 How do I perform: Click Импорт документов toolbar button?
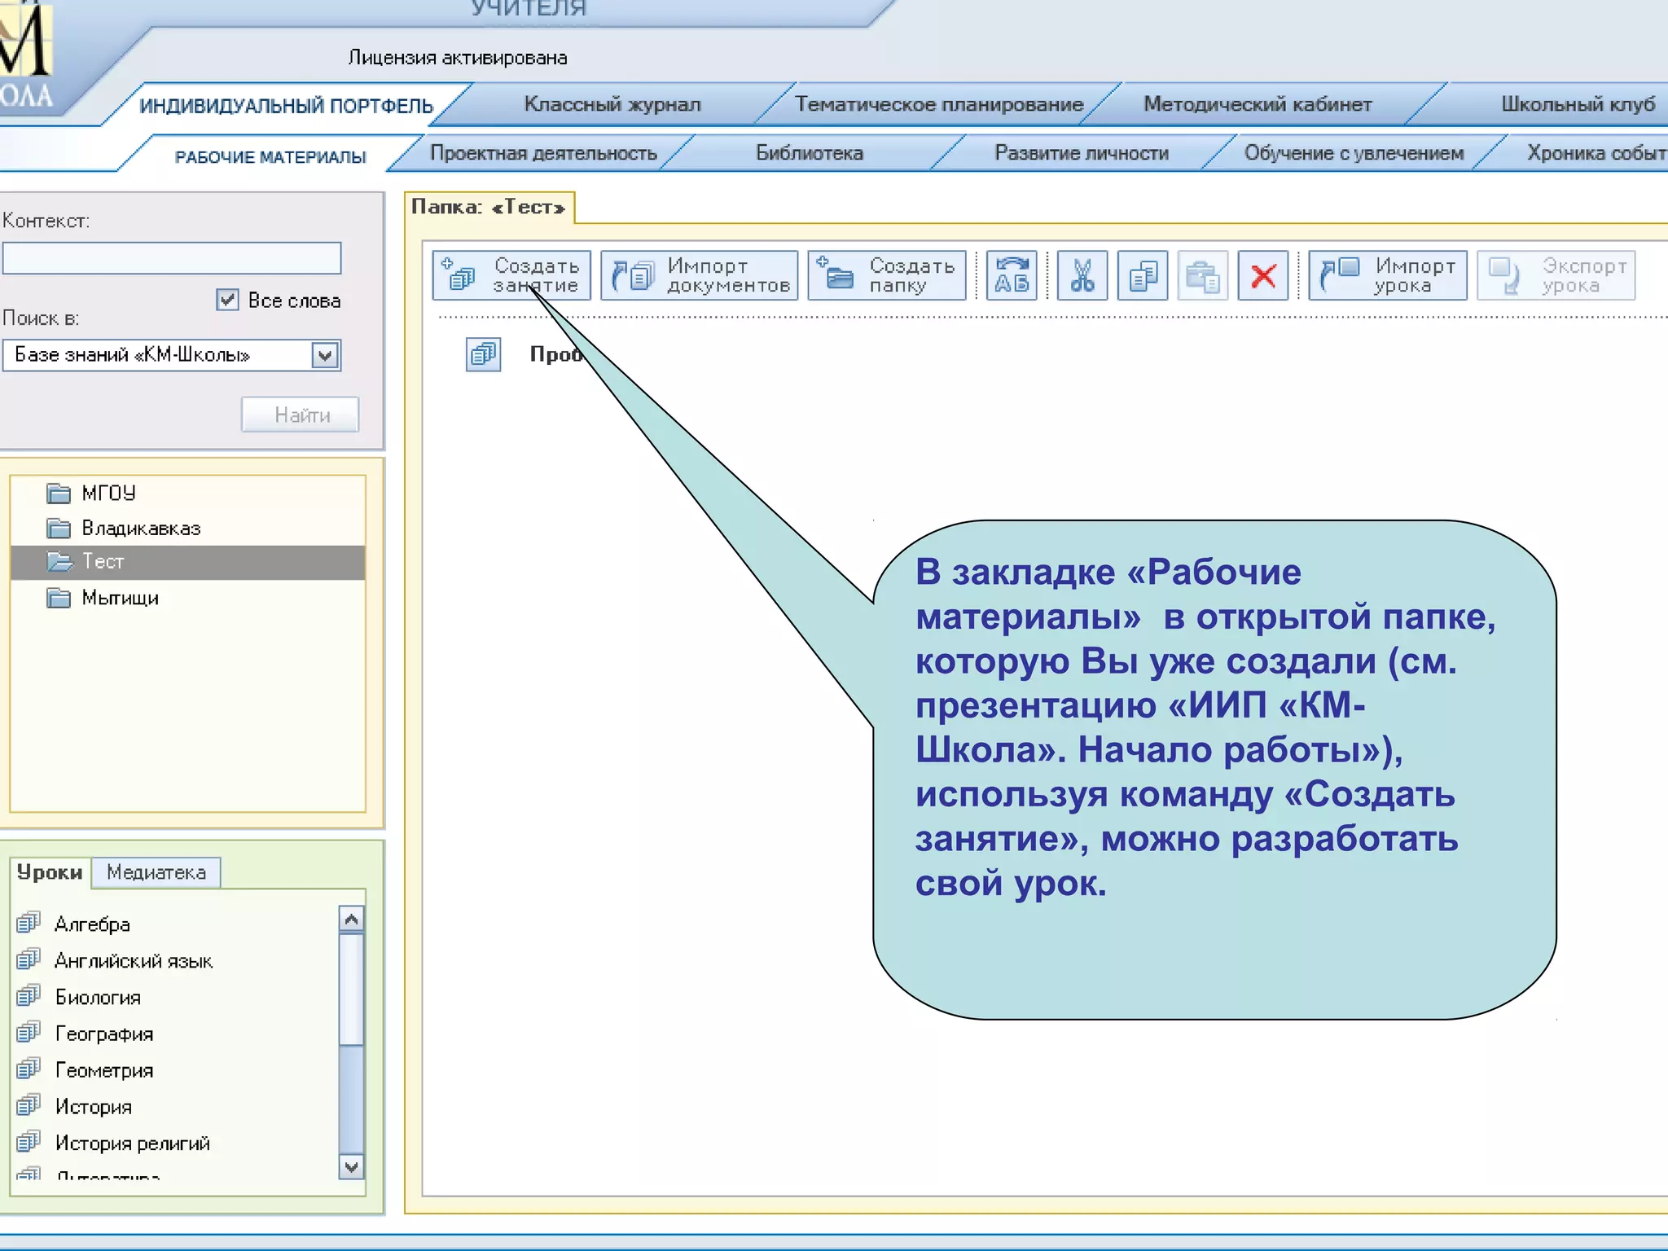pos(700,275)
